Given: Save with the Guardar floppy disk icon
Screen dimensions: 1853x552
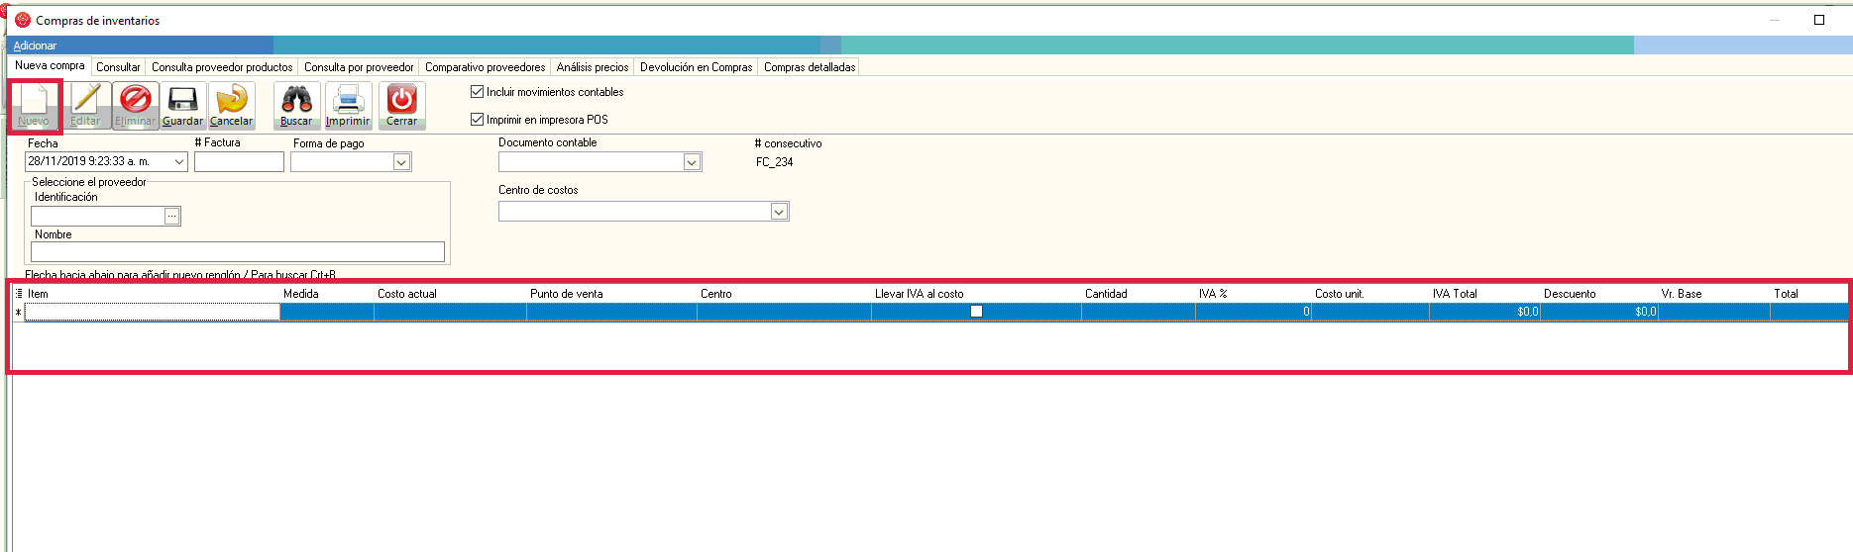Looking at the screenshot, I should tap(182, 101).
